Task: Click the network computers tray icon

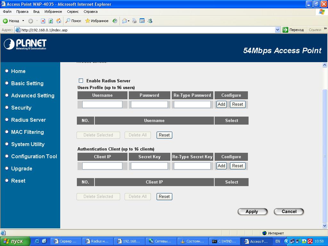Action: 292,241
